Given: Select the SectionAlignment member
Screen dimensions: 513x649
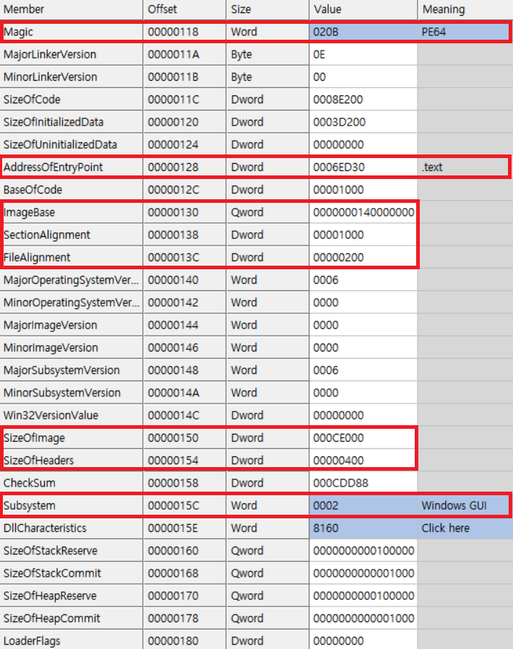Looking at the screenshot, I should [x=72, y=235].
